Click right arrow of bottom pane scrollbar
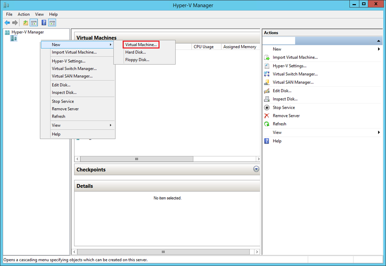This screenshot has height=266, width=386. tap(257, 252)
